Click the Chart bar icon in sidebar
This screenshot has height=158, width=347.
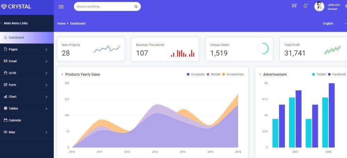[6, 97]
